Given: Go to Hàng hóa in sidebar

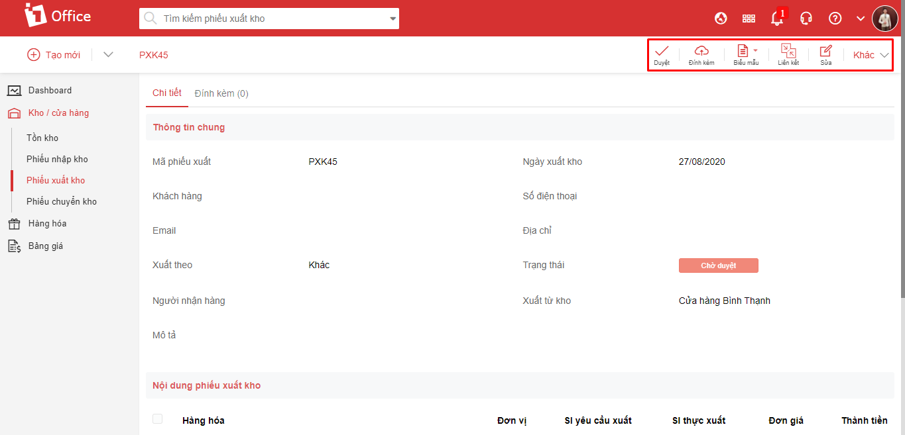Looking at the screenshot, I should pos(47,223).
